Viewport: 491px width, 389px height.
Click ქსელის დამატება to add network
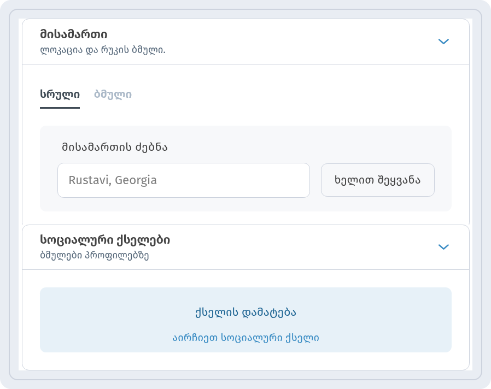pyautogui.click(x=245, y=313)
